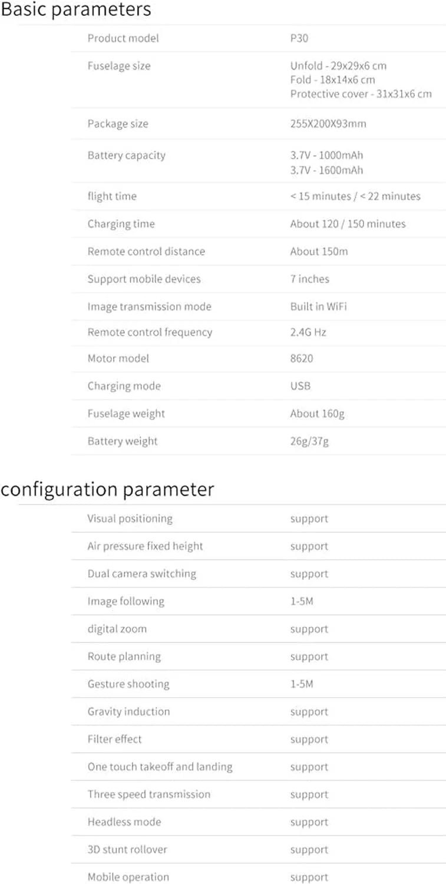
Task: Click the Charging time label
Action: (121, 224)
